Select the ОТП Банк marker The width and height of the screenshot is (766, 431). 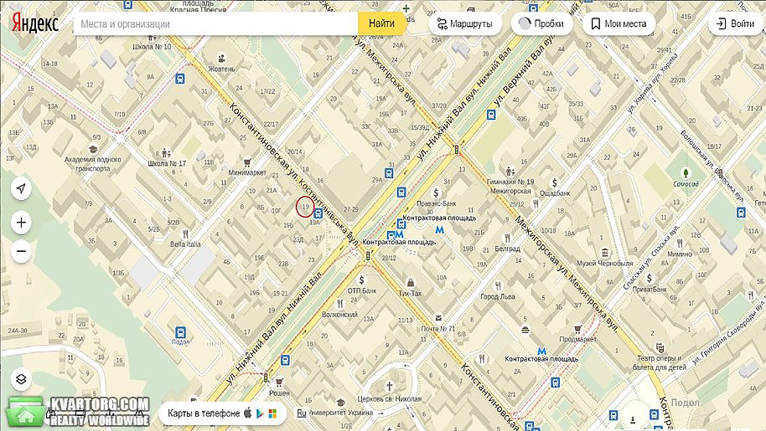(361, 280)
